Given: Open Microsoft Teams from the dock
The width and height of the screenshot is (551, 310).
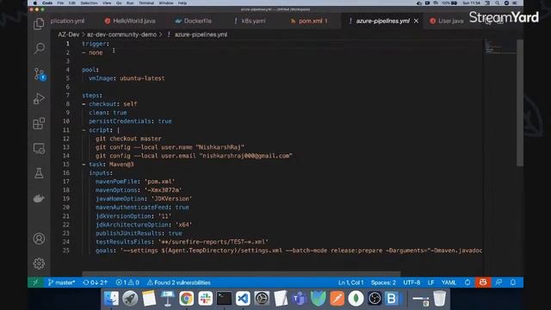Looking at the screenshot, I should point(299,299).
